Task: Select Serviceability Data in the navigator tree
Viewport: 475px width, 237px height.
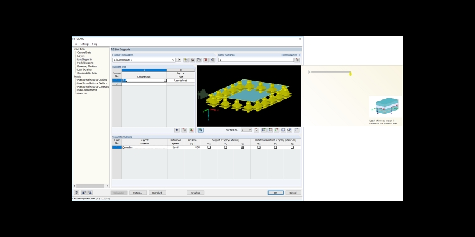Action: point(87,73)
